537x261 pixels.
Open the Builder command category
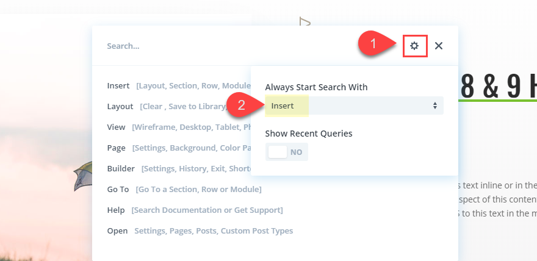click(120, 168)
